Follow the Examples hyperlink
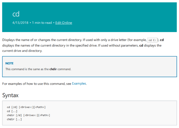179x128 pixels. 79,84
